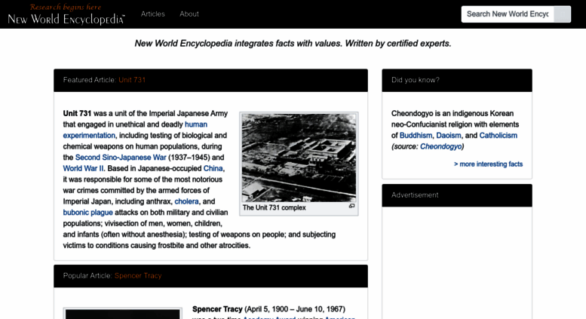Click the bold 'Spencer Tracy' name text

(217, 309)
